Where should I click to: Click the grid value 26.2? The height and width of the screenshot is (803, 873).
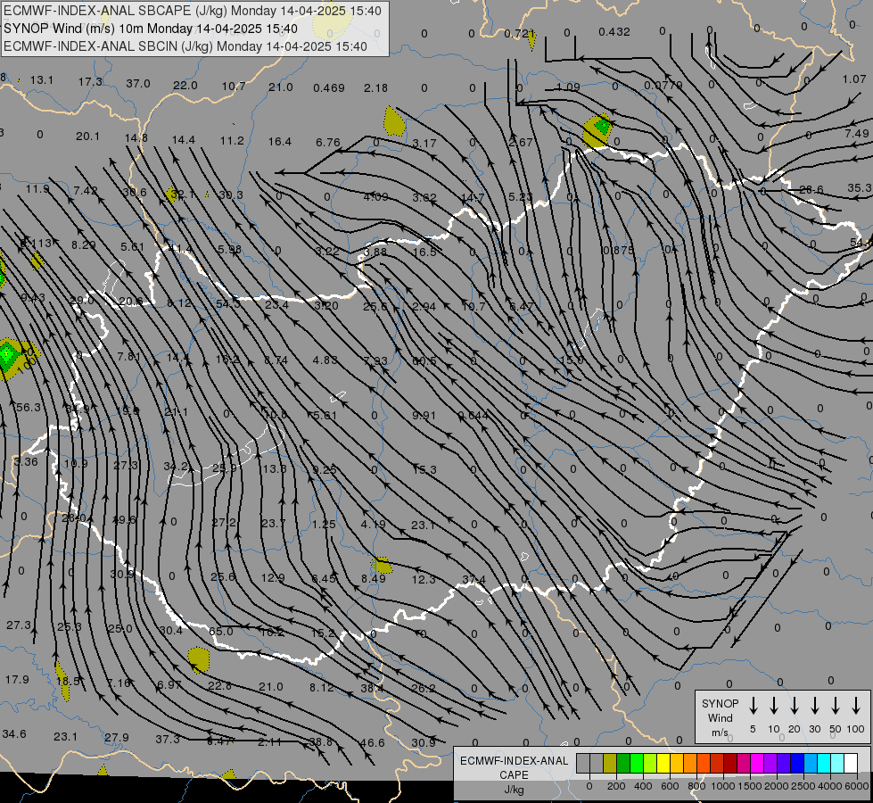tap(424, 688)
